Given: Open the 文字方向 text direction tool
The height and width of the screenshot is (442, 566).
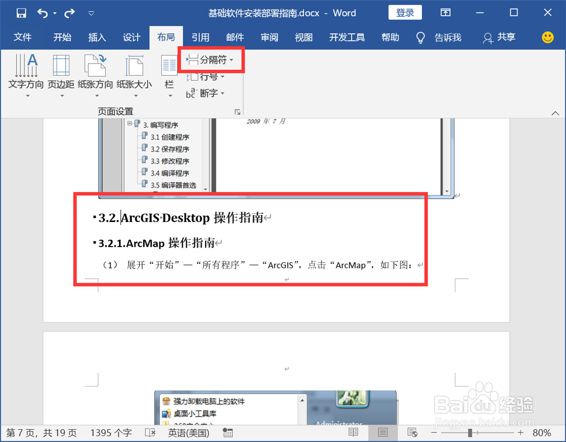Looking at the screenshot, I should pos(26,72).
